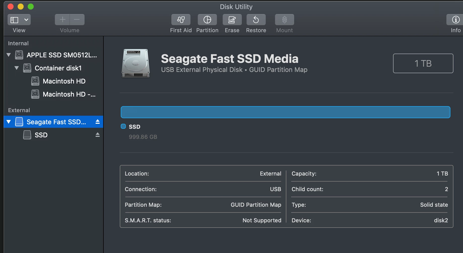Select Macintosh HD volume in sidebar
Screen dimensions: 463x253
tap(64, 81)
